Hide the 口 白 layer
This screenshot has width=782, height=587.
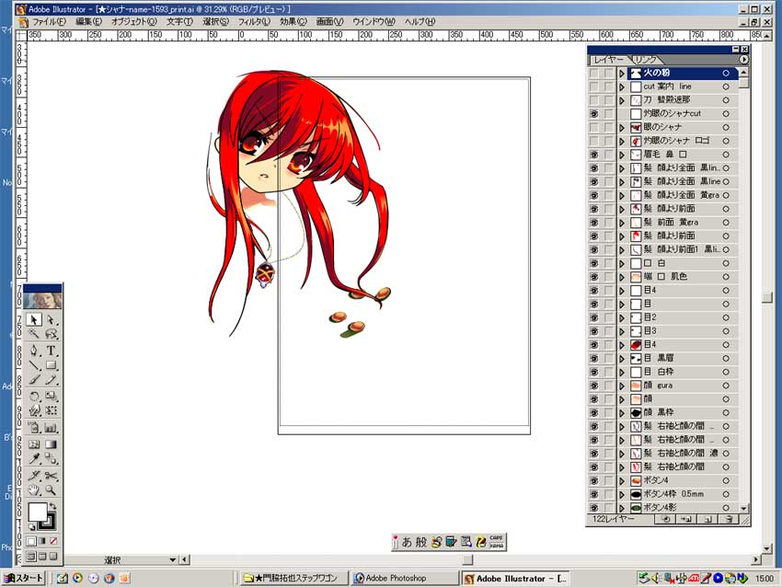[593, 263]
